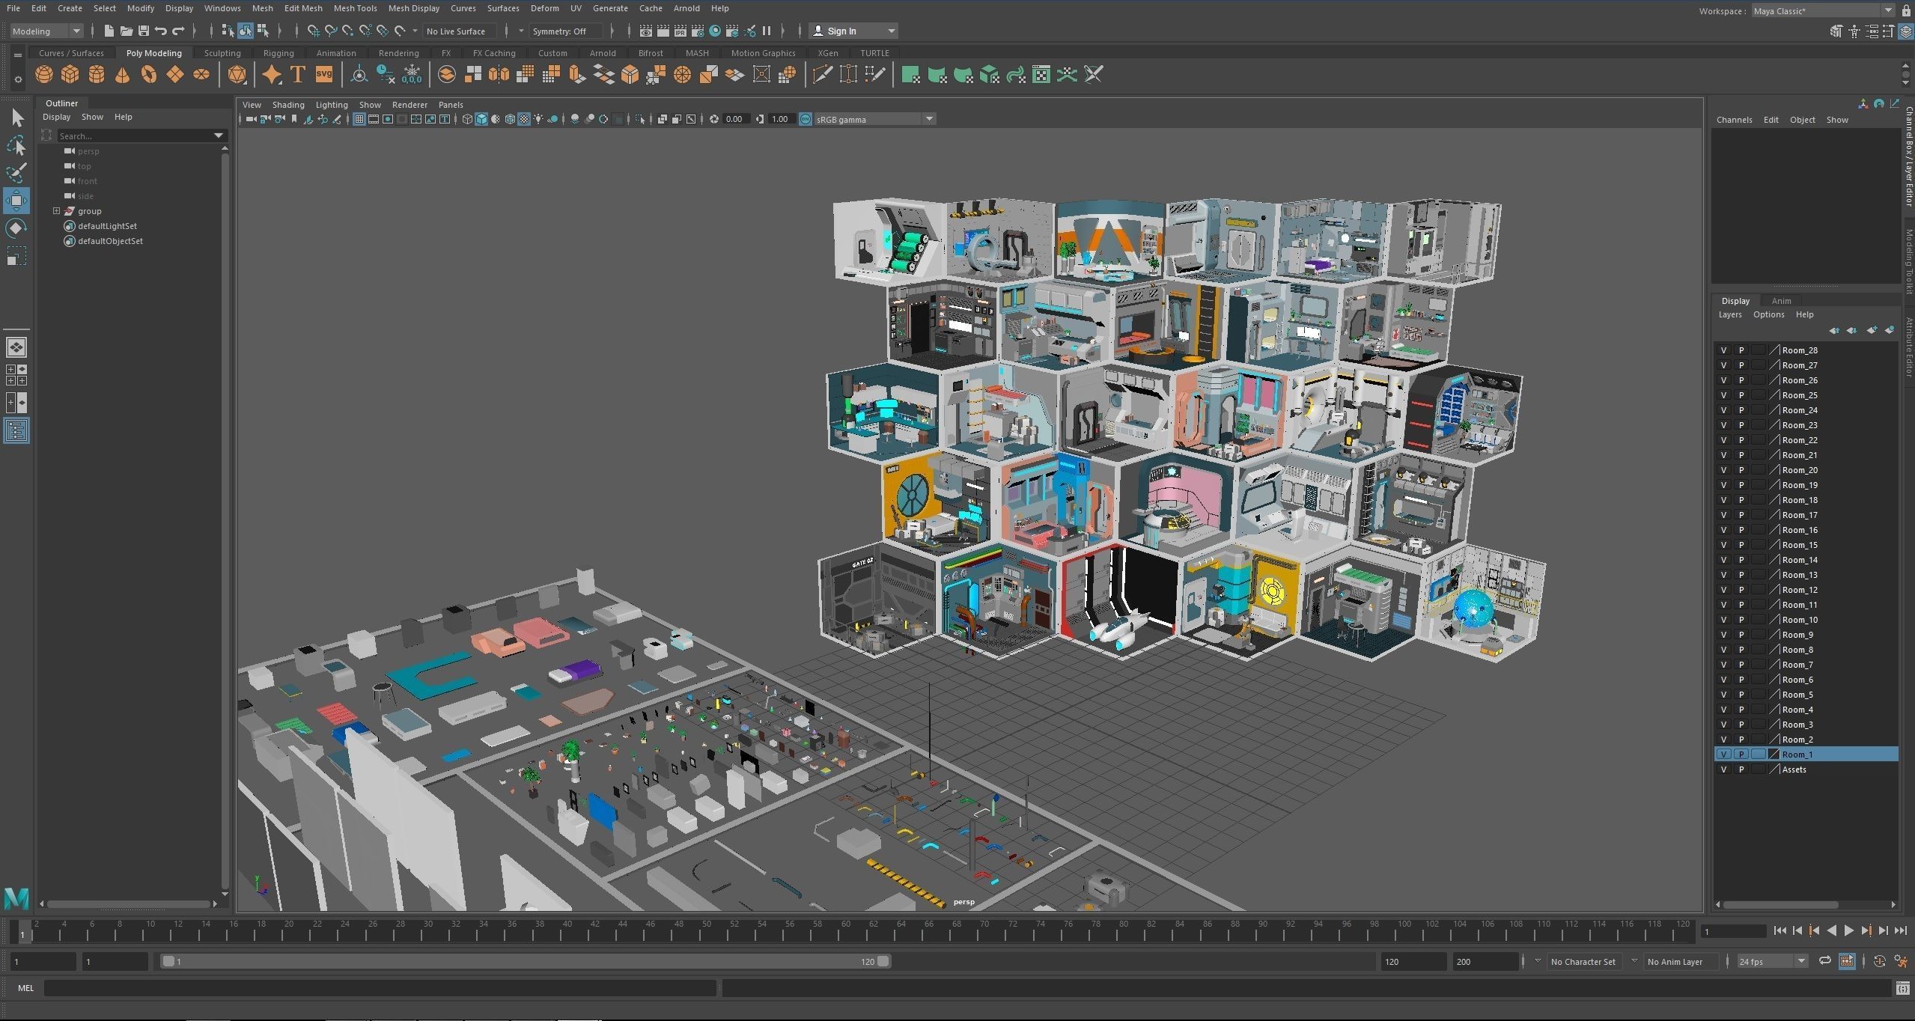This screenshot has height=1021, width=1915.
Task: Switch to single pane layout
Action: [x=16, y=347]
